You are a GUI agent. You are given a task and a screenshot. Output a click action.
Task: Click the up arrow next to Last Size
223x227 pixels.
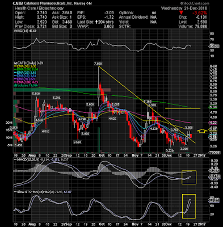96,22
